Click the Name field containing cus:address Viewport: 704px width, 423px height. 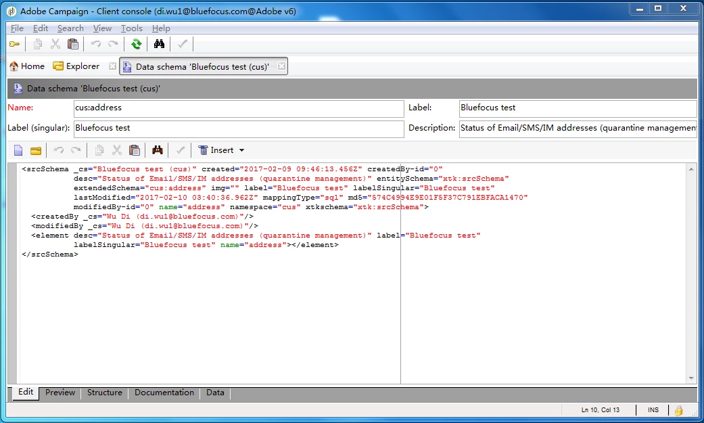click(239, 108)
